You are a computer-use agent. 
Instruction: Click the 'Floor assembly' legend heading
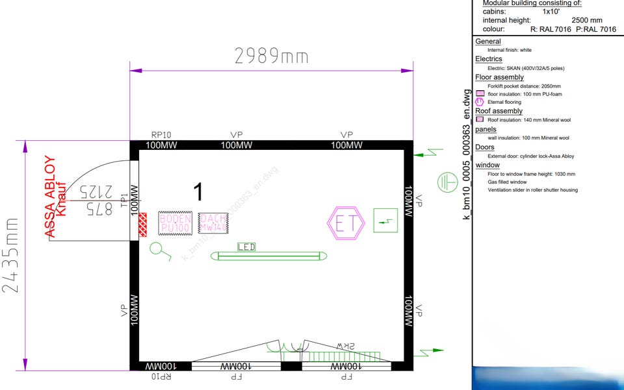click(499, 77)
